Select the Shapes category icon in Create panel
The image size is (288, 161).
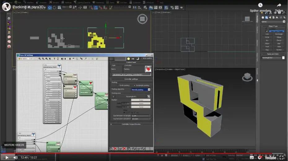click(x=267, y=18)
